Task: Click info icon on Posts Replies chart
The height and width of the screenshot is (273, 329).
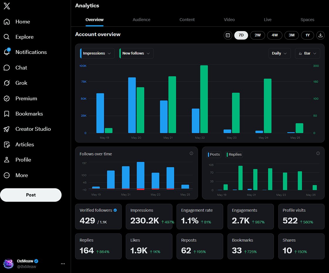Action: [318, 153]
